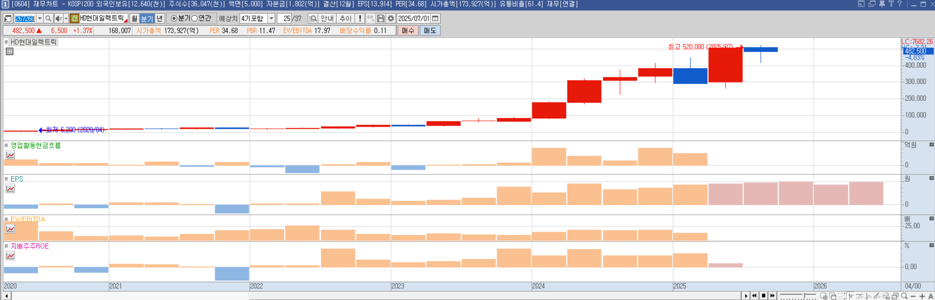Click the screen layout icon left of stock code
Screen dimensions: 935x300
[8, 19]
